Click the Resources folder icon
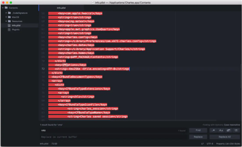 9,21
